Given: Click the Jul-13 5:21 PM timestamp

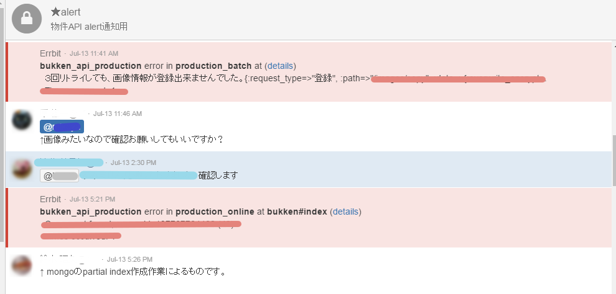Looking at the screenshot, I should [x=92, y=200].
